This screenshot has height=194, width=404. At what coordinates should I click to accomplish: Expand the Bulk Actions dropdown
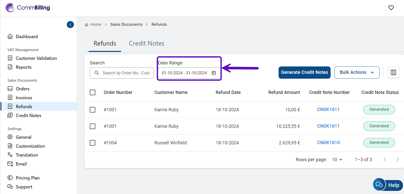coord(357,73)
